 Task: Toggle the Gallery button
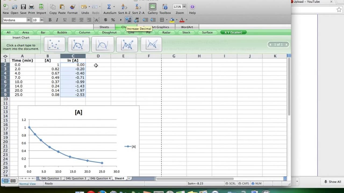coord(152,7)
